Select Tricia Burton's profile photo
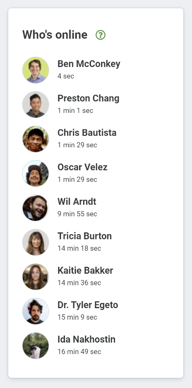Screen dimensions: 192x388 36,242
